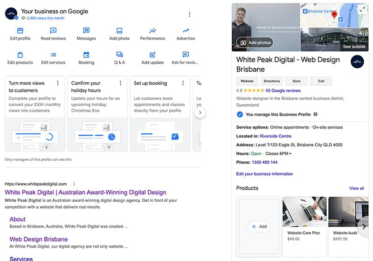Open See outside street view thumbnail
This screenshot has width=373, height=261.
(x=334, y=40)
